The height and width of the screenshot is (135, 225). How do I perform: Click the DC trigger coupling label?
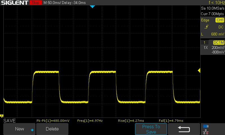tap(221, 27)
